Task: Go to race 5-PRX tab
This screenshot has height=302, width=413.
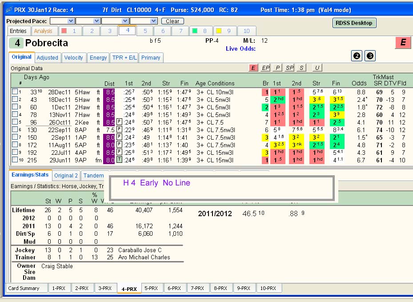Action: [151, 288]
